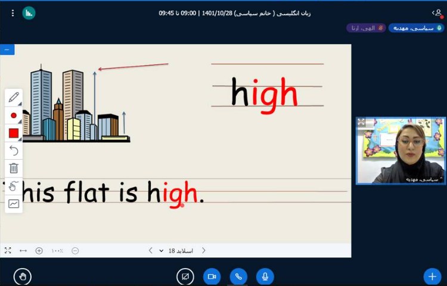Toggle multi-user whiteboard hand icon
The width and height of the screenshot is (447, 286).
tap(13, 186)
